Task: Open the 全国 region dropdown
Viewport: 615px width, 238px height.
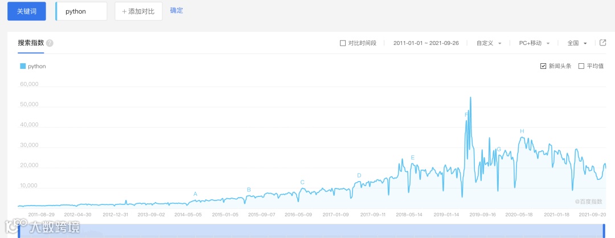Action: point(577,43)
